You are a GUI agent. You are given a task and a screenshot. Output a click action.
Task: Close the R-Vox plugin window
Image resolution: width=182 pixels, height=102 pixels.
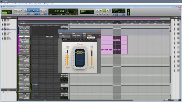[x=100, y=31]
